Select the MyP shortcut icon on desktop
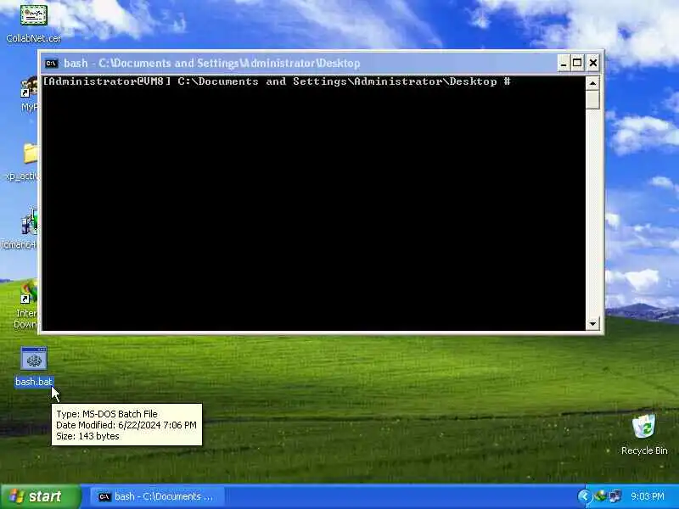The image size is (679, 509). point(30,87)
